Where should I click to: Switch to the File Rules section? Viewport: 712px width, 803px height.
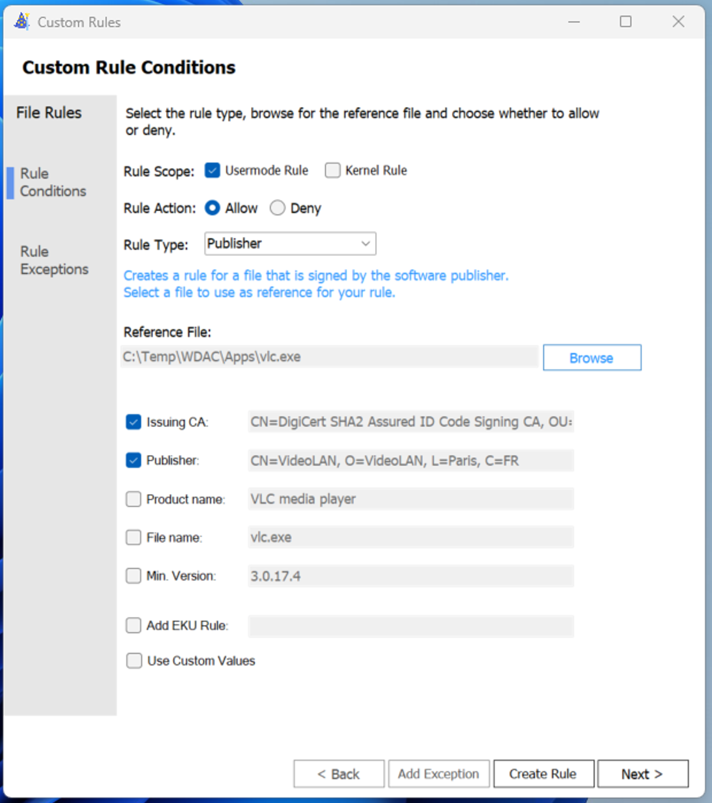coord(49,113)
